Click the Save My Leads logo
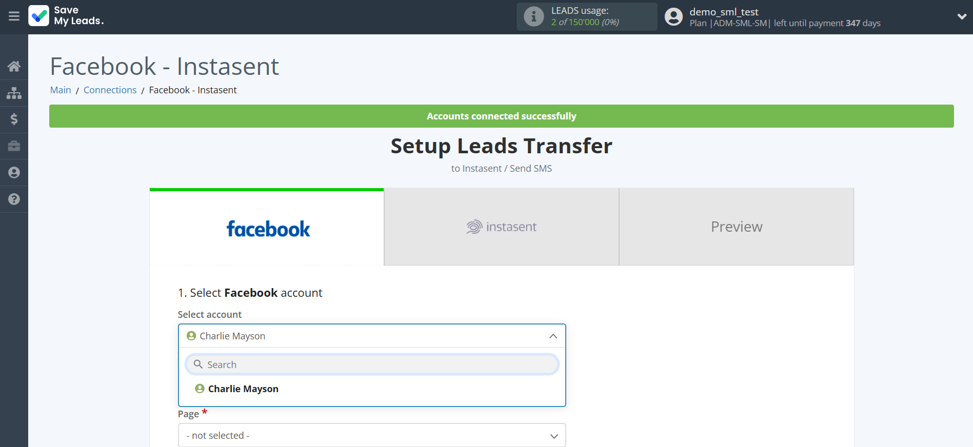Screen dimensions: 973x447 click(x=66, y=16)
